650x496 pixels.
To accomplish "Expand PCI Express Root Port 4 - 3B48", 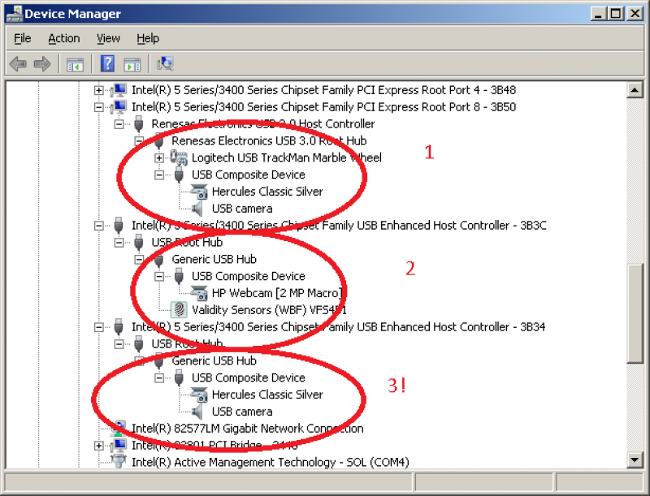I will point(98,90).
